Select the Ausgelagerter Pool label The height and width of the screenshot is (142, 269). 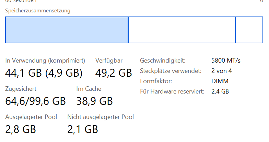coord(31,117)
